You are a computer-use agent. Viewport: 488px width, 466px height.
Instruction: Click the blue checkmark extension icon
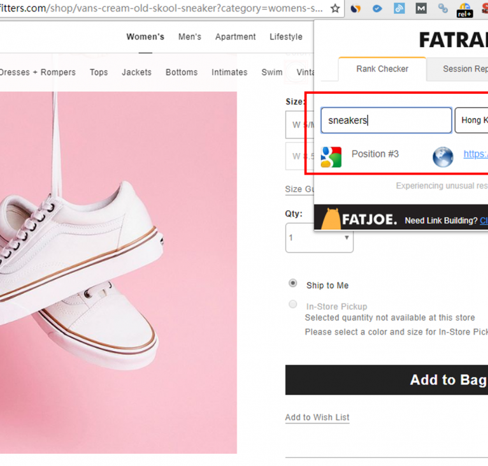(378, 9)
